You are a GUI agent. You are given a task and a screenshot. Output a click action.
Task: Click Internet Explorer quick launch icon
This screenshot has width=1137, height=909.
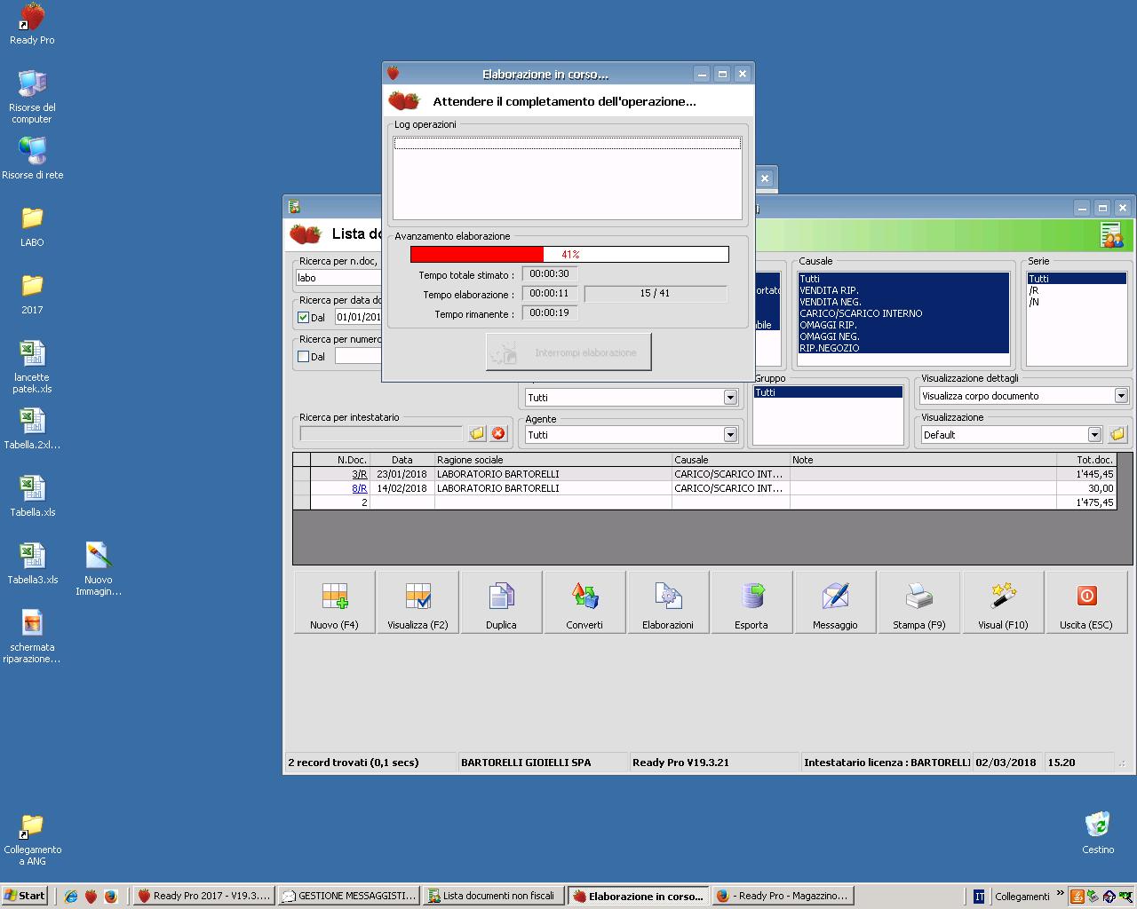pyautogui.click(x=71, y=897)
